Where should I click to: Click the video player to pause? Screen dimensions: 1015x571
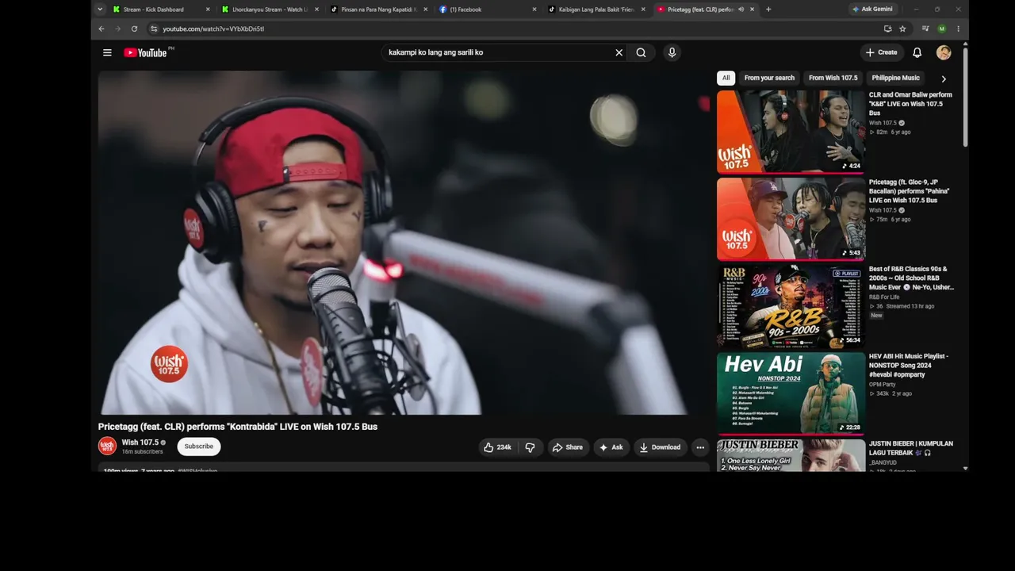click(x=404, y=243)
